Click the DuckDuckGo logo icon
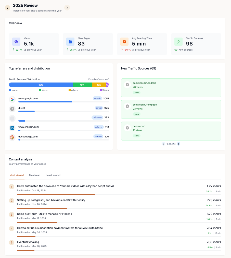This screenshot has width=231, height=258. click(12, 137)
